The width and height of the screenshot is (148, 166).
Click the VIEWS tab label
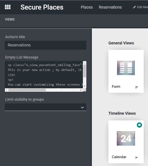pyautogui.click(x=10, y=19)
